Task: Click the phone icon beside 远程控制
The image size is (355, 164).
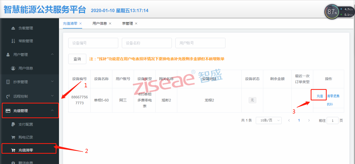Action: (8, 96)
